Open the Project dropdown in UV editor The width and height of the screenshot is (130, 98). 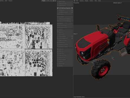(x=45, y=1)
